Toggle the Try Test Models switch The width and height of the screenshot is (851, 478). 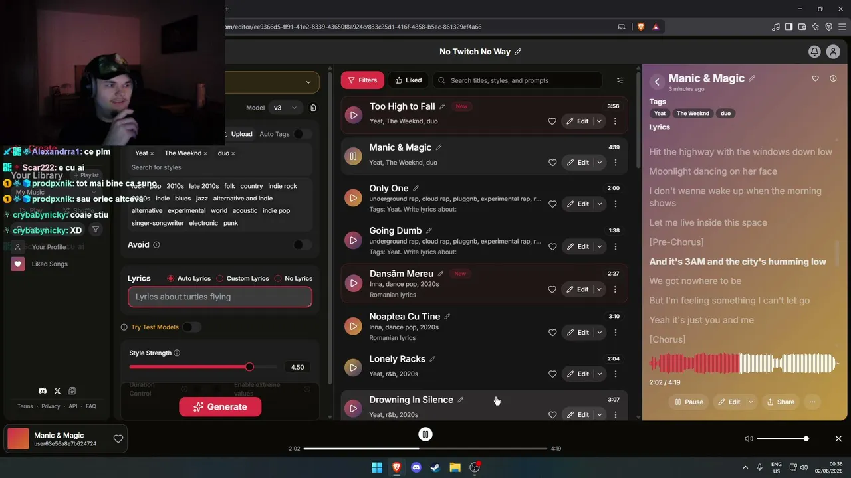(191, 327)
